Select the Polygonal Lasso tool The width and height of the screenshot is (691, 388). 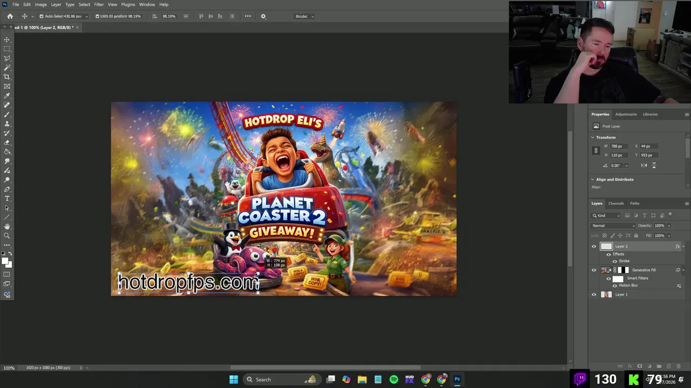(x=7, y=58)
